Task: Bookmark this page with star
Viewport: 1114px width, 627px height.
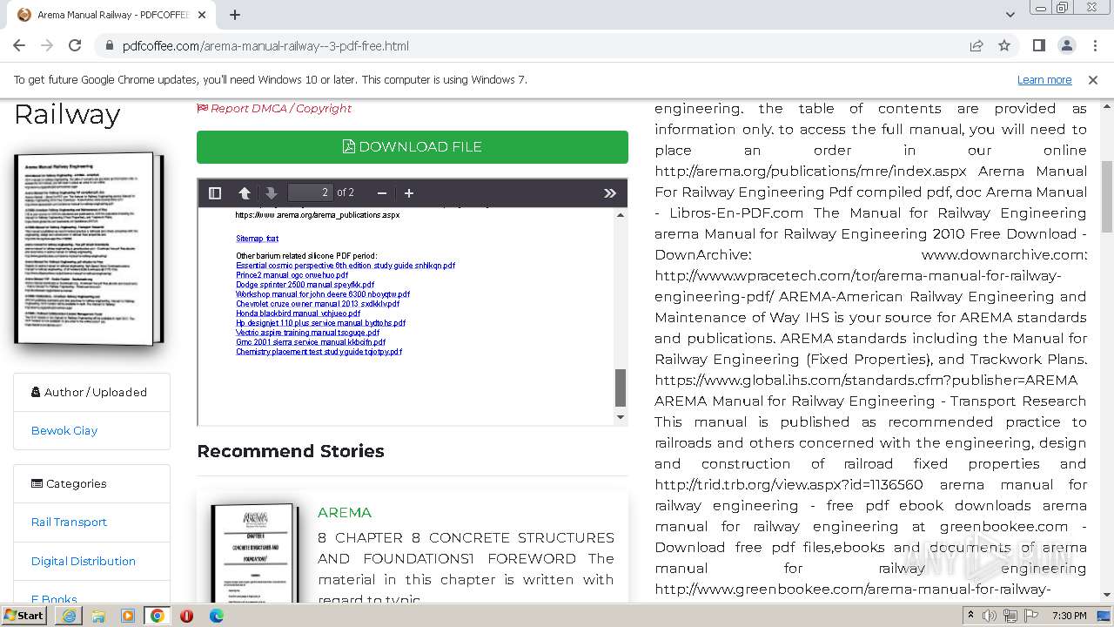Action: click(x=1004, y=45)
